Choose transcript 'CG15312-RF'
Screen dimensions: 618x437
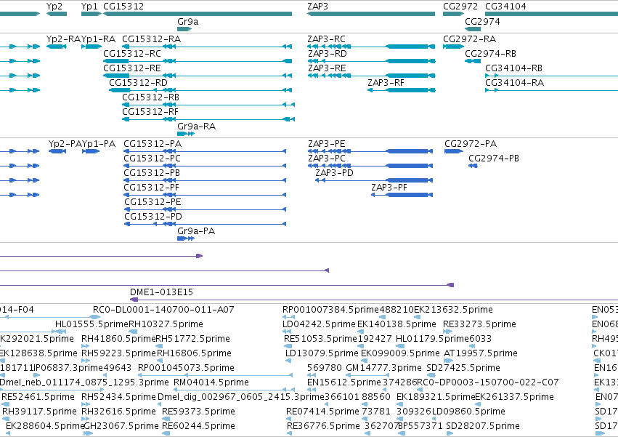coord(150,112)
